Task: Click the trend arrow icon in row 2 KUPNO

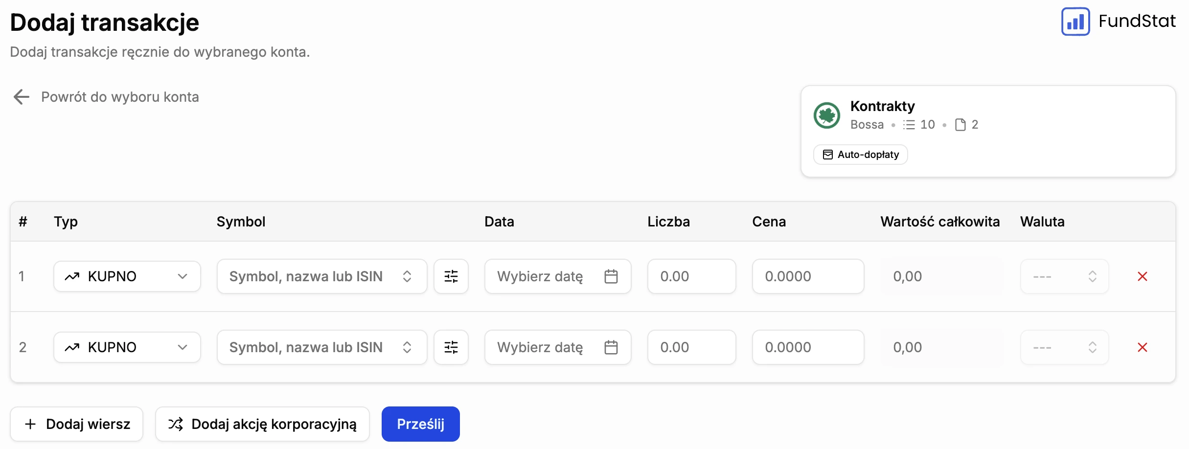Action: pos(72,347)
